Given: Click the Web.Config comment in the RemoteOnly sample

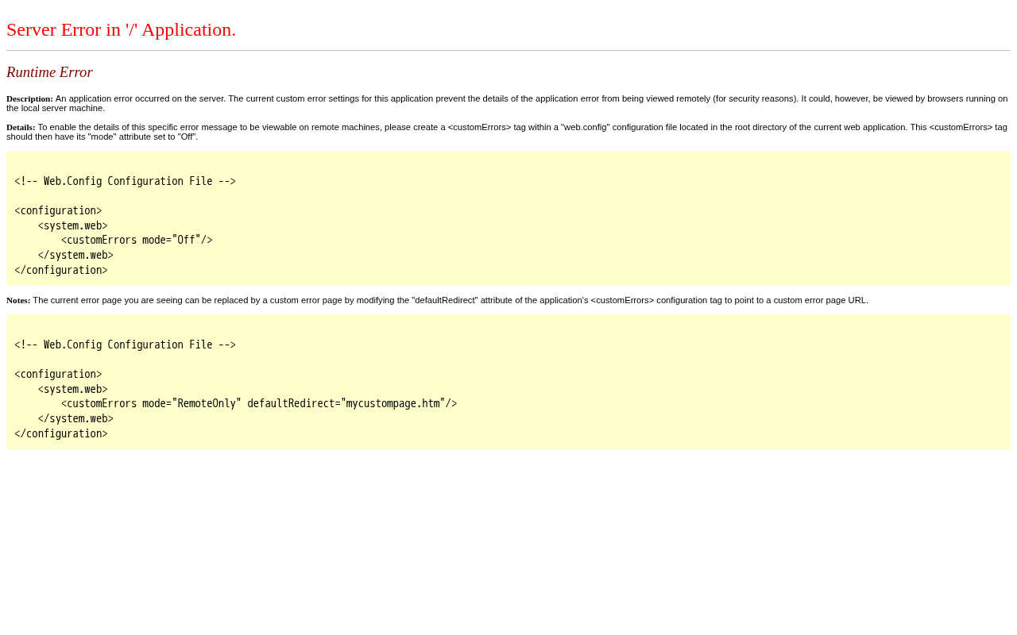Looking at the screenshot, I should [125, 345].
